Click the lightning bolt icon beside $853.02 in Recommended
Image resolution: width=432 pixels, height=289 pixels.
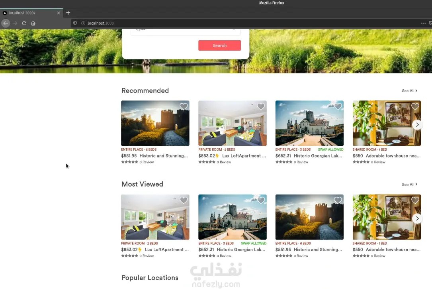217,156
